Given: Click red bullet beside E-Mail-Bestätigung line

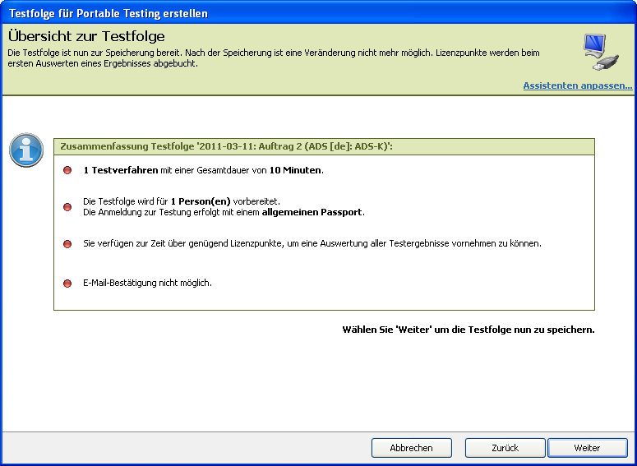Looking at the screenshot, I should (67, 284).
